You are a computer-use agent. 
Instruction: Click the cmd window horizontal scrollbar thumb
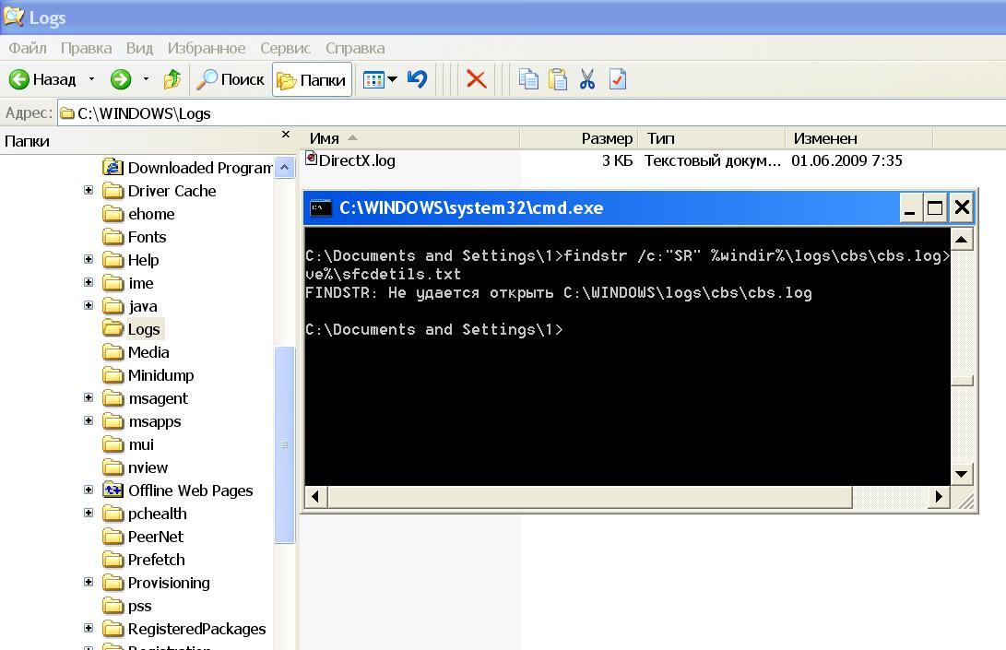click(x=590, y=497)
